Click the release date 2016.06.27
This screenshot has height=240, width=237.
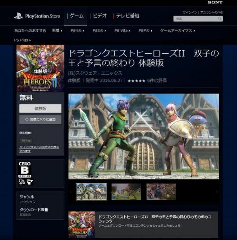tap(111, 81)
